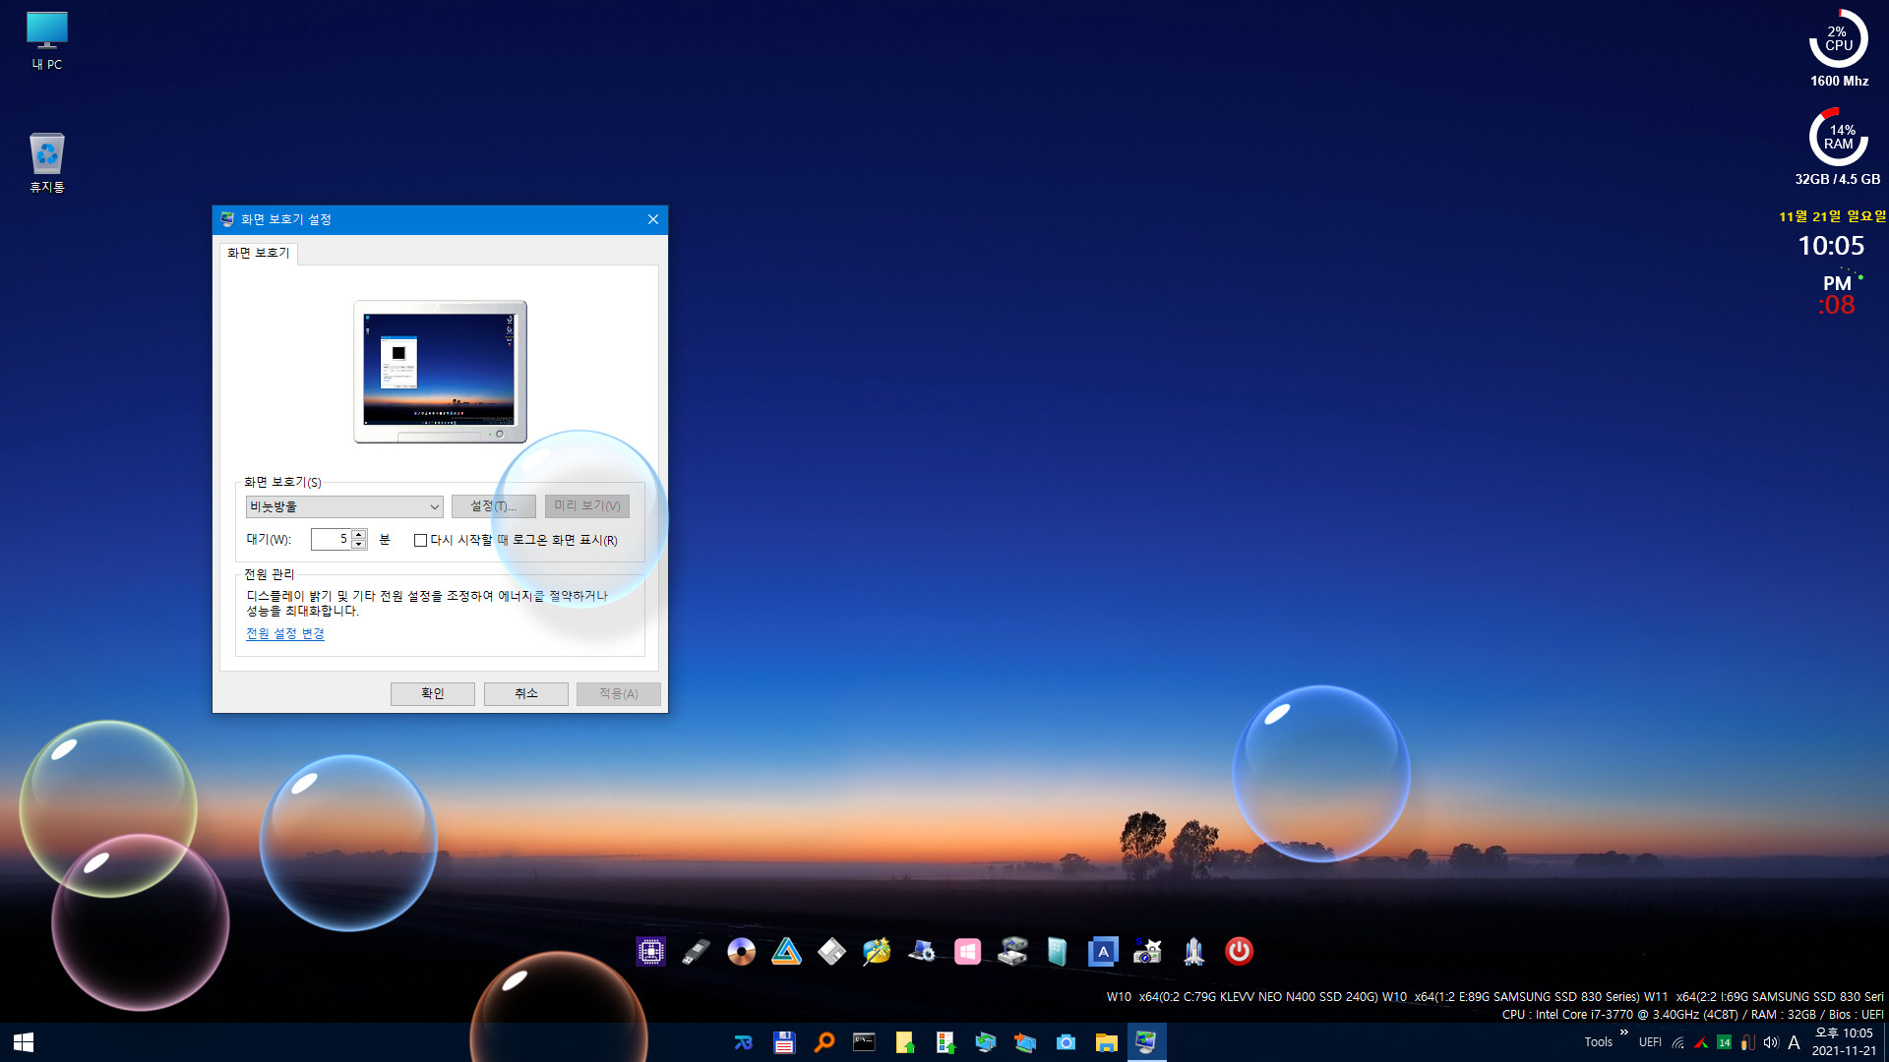Screen dimensions: 1889x1062
Task: Open the 전원 설정 변경 link
Action: click(x=285, y=633)
